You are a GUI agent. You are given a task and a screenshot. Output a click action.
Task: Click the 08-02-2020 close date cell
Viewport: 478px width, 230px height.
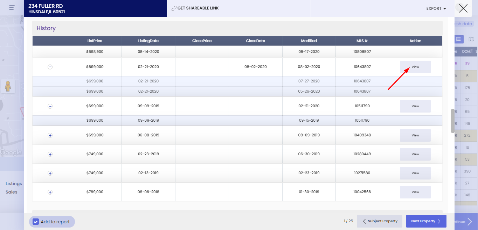coord(256,67)
